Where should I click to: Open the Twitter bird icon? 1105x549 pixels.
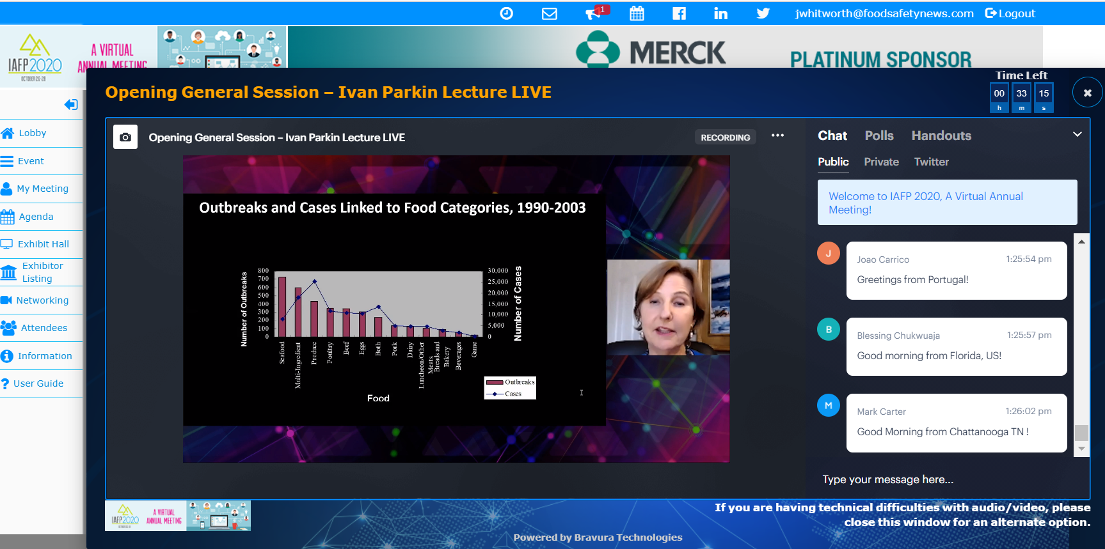point(763,13)
